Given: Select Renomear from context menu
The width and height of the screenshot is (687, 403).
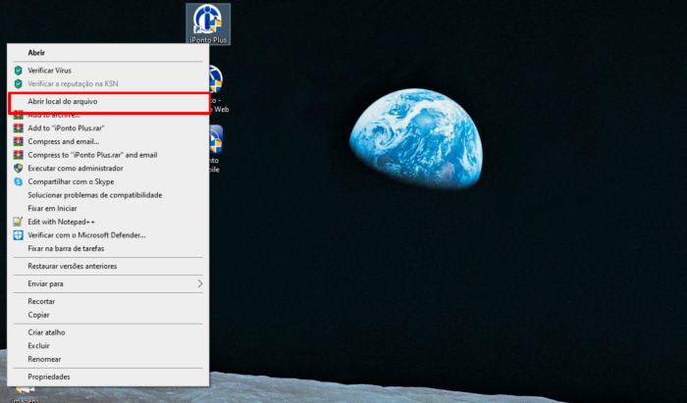Looking at the screenshot, I should tap(44, 359).
